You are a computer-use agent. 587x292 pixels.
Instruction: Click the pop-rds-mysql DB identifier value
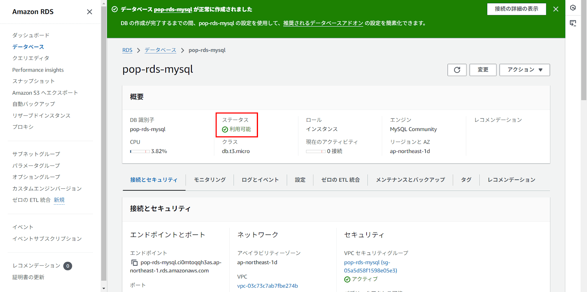tap(148, 129)
